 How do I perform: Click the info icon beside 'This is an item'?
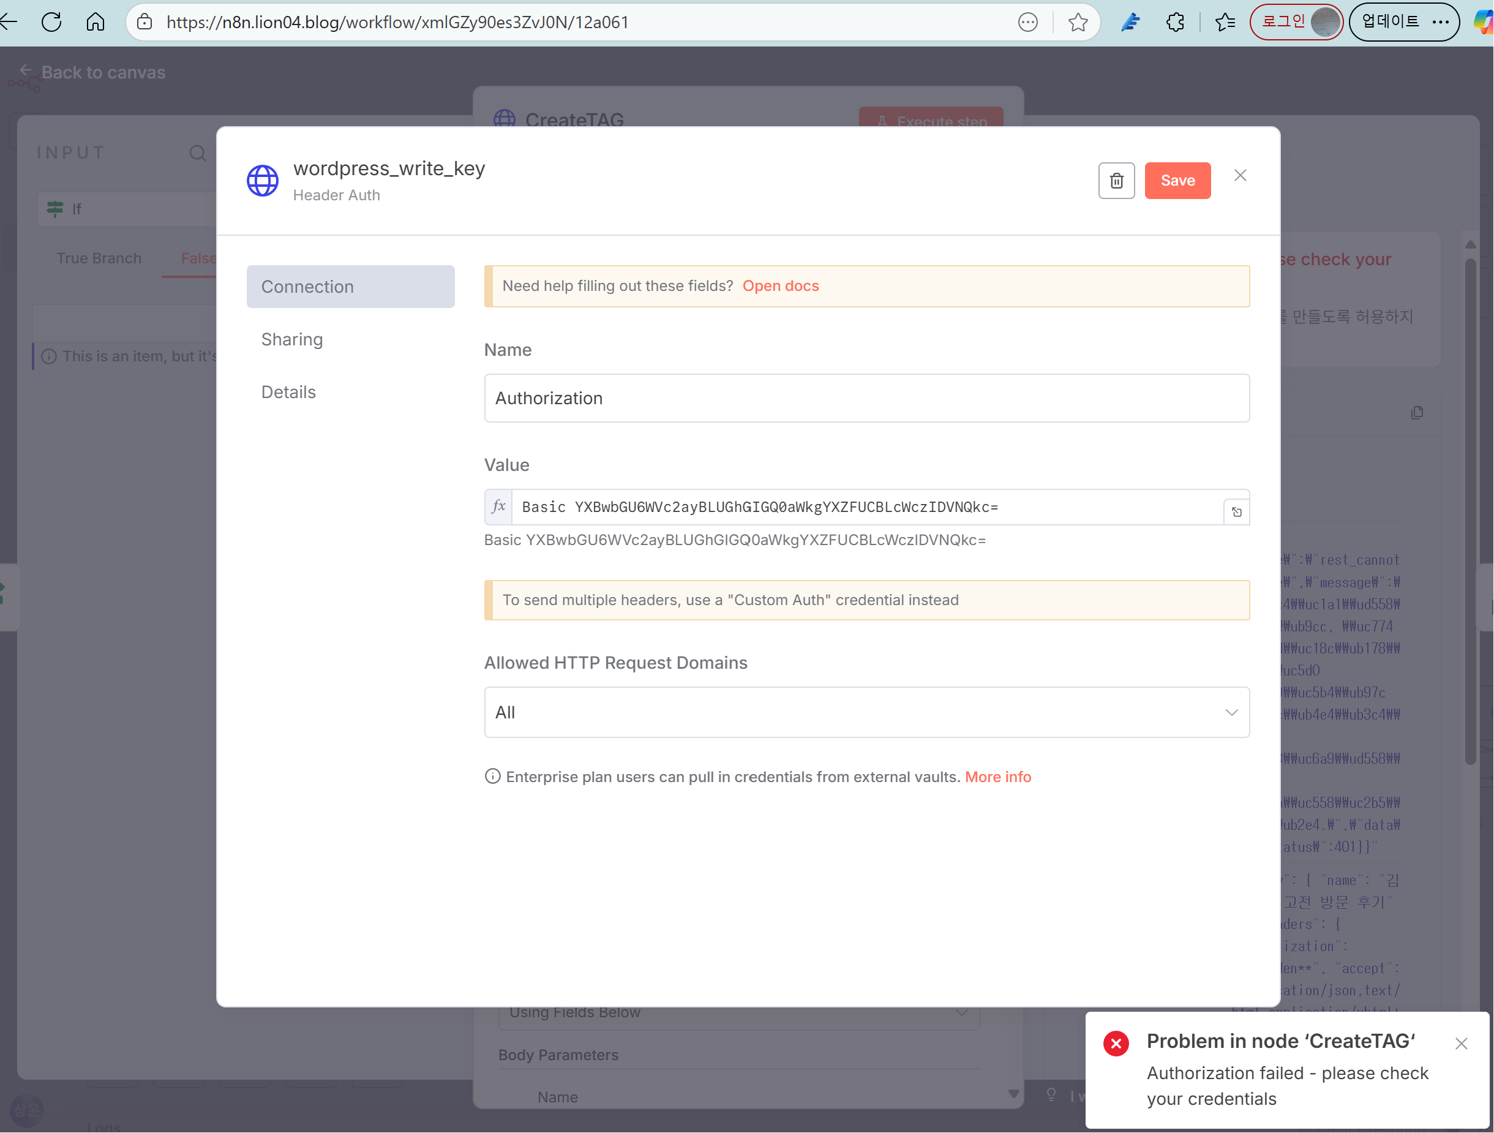pos(48,356)
